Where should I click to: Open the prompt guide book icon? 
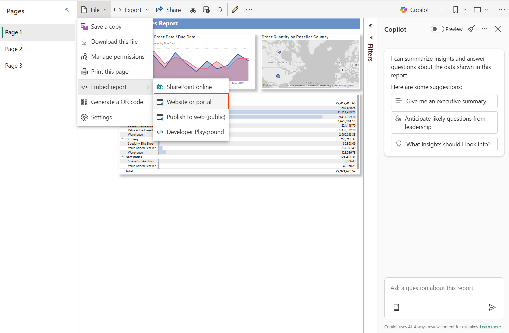(x=396, y=307)
